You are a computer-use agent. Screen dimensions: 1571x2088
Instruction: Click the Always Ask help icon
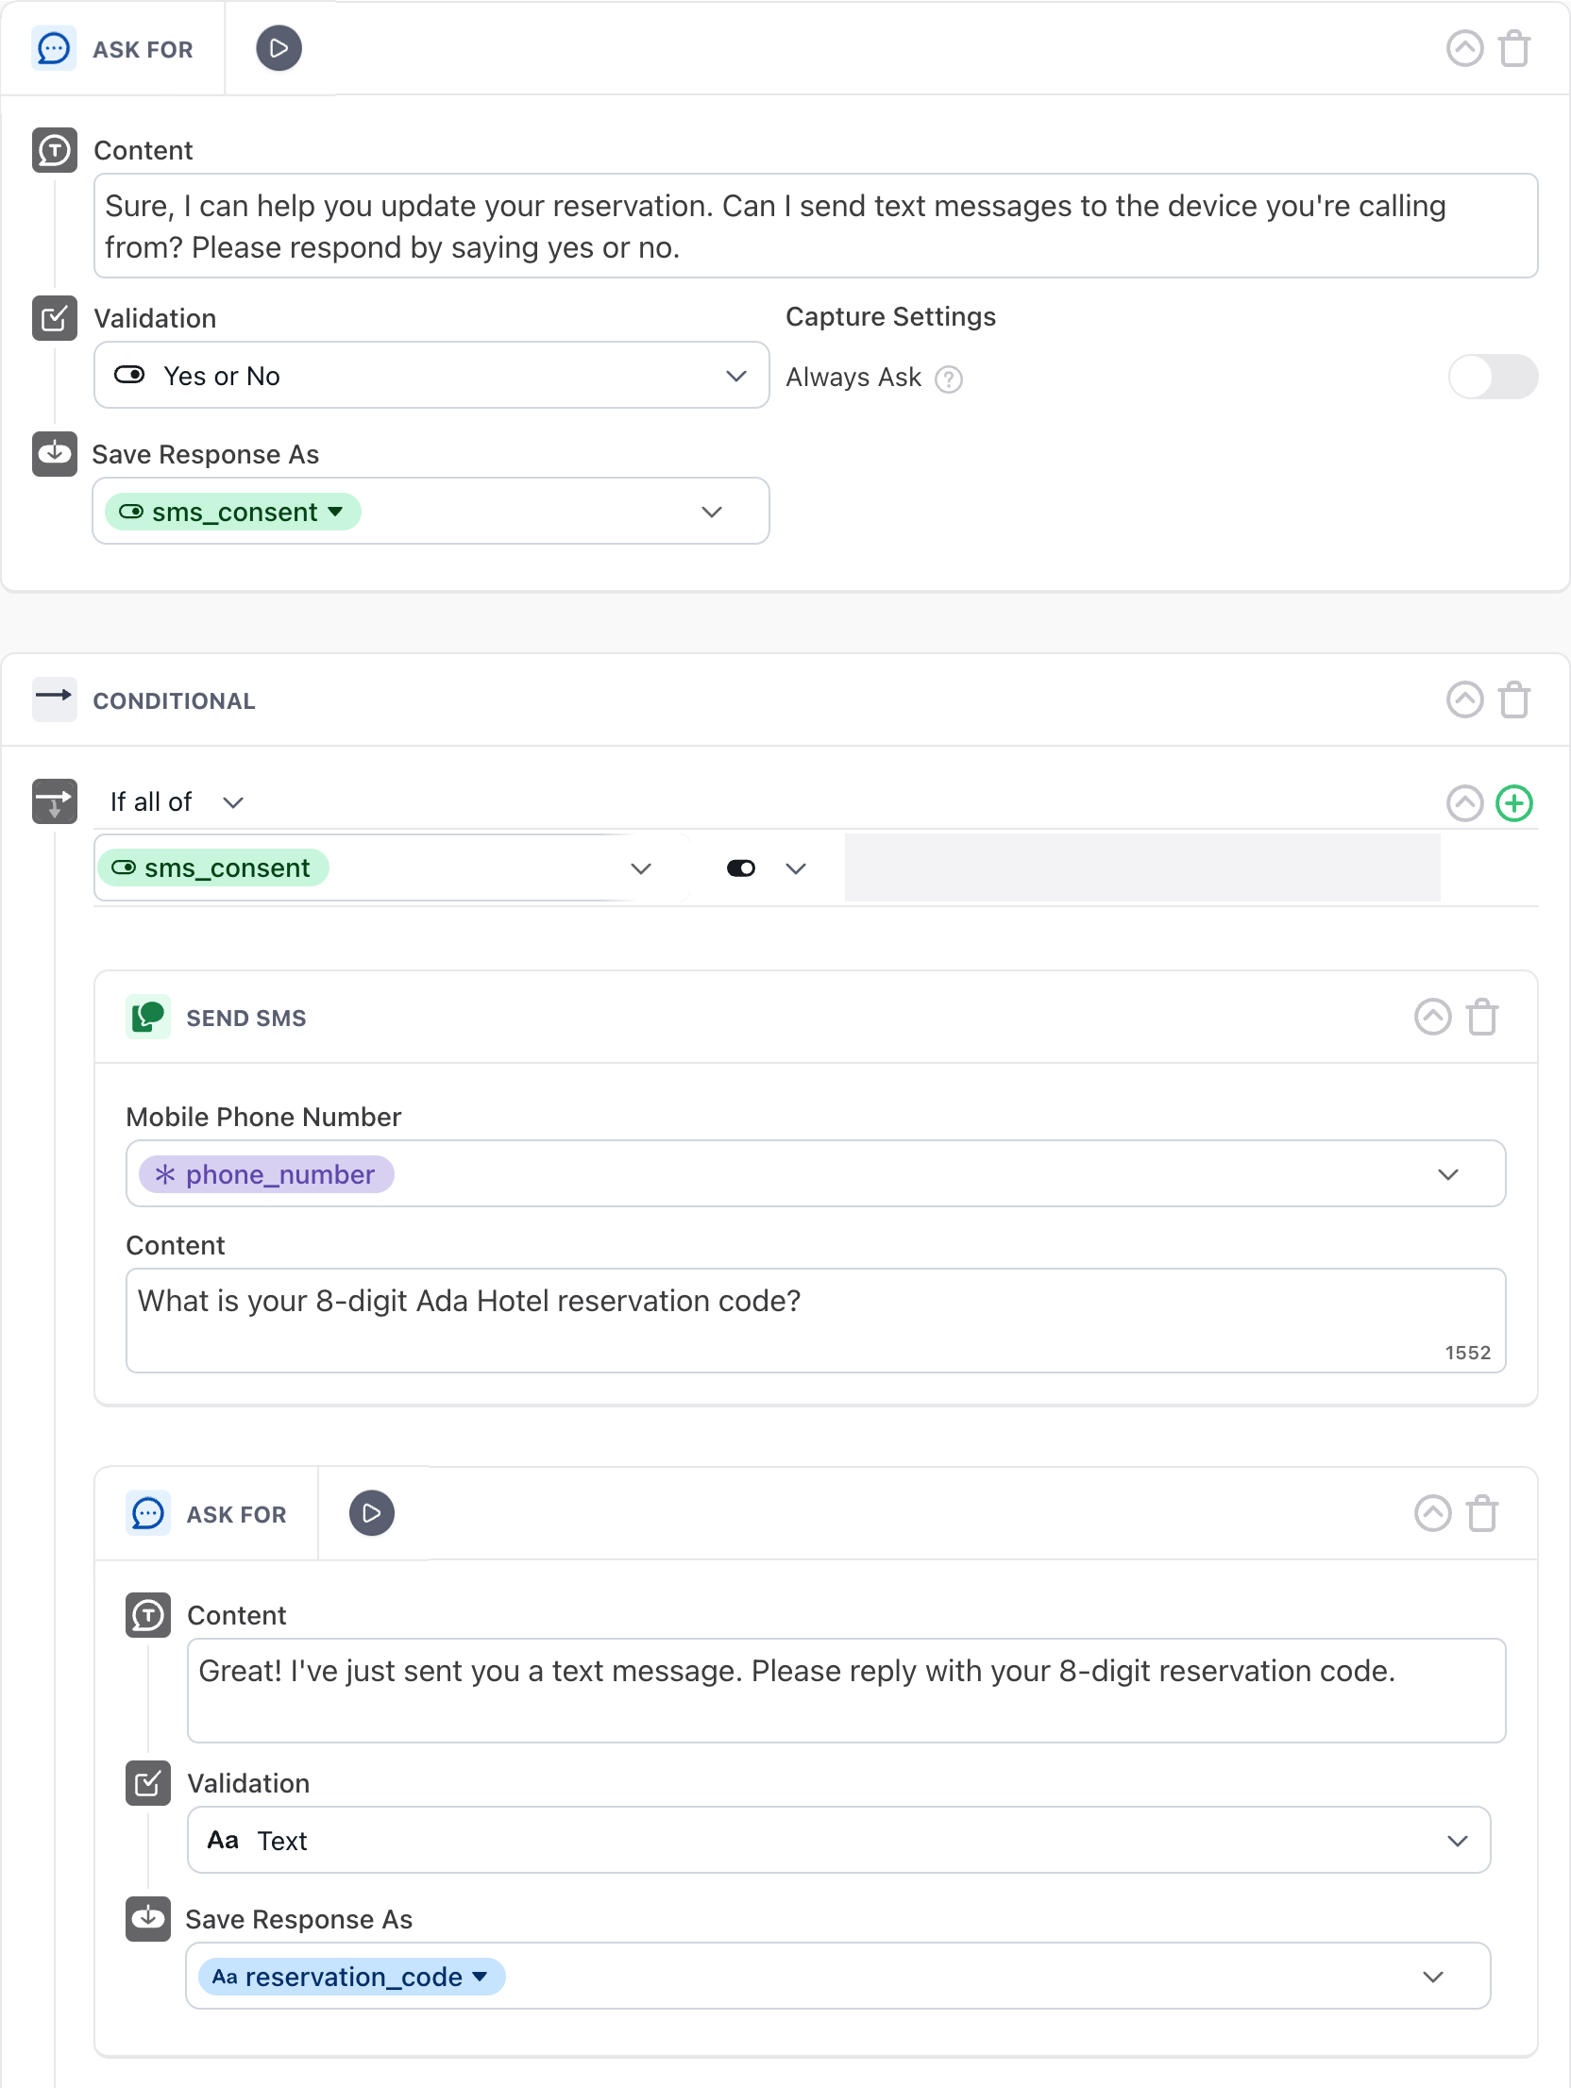[948, 379]
